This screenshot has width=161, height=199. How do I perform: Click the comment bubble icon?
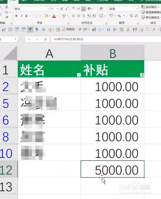coord(148,29)
